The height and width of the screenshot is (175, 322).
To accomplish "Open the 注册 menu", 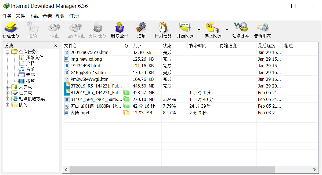I will pyautogui.click(x=74, y=16).
